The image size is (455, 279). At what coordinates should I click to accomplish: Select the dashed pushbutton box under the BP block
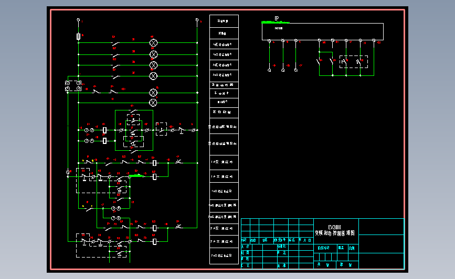tap(354, 62)
